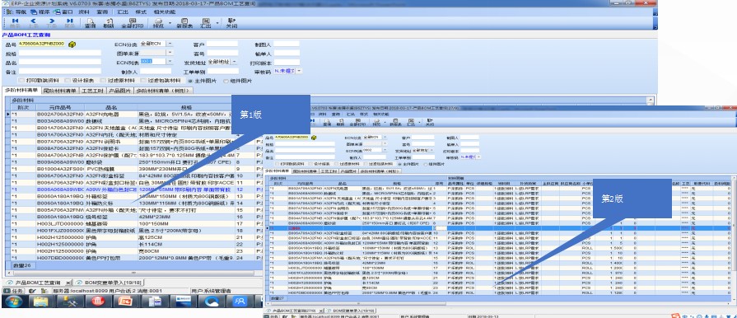Expand the 审核码 dropdown
The image size is (737, 318).
[x=299, y=71]
